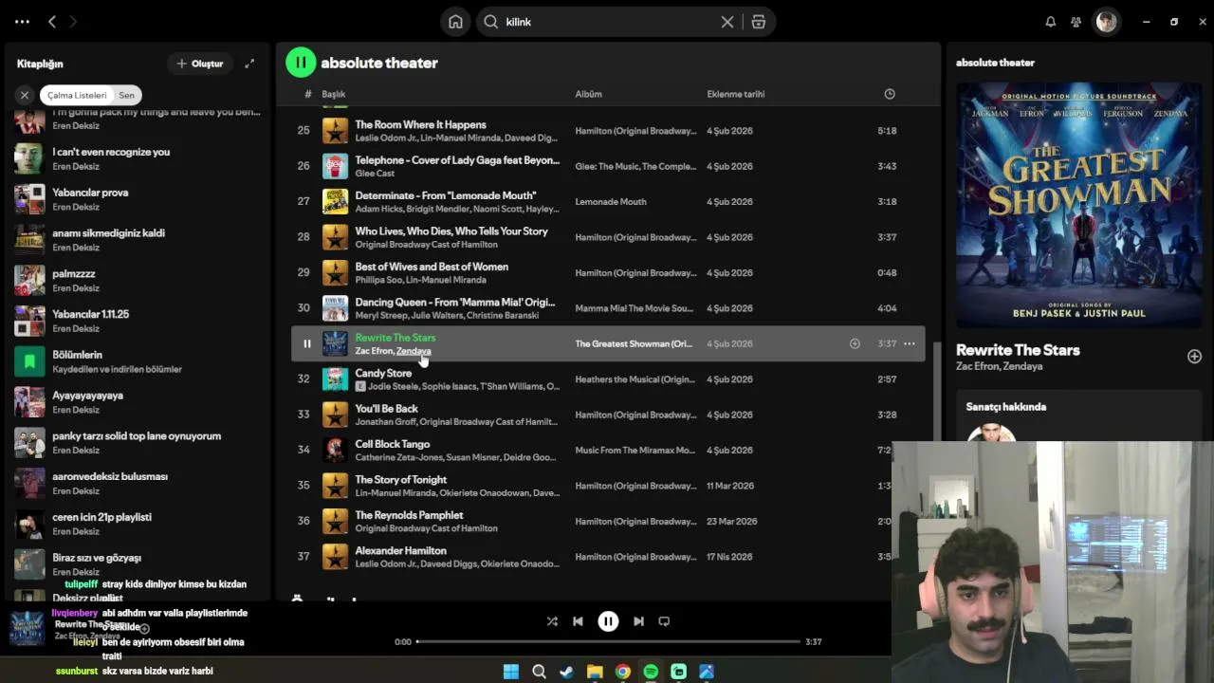The image size is (1214, 683).
Task: Toggle the Sen filter chip
Action: click(x=127, y=95)
